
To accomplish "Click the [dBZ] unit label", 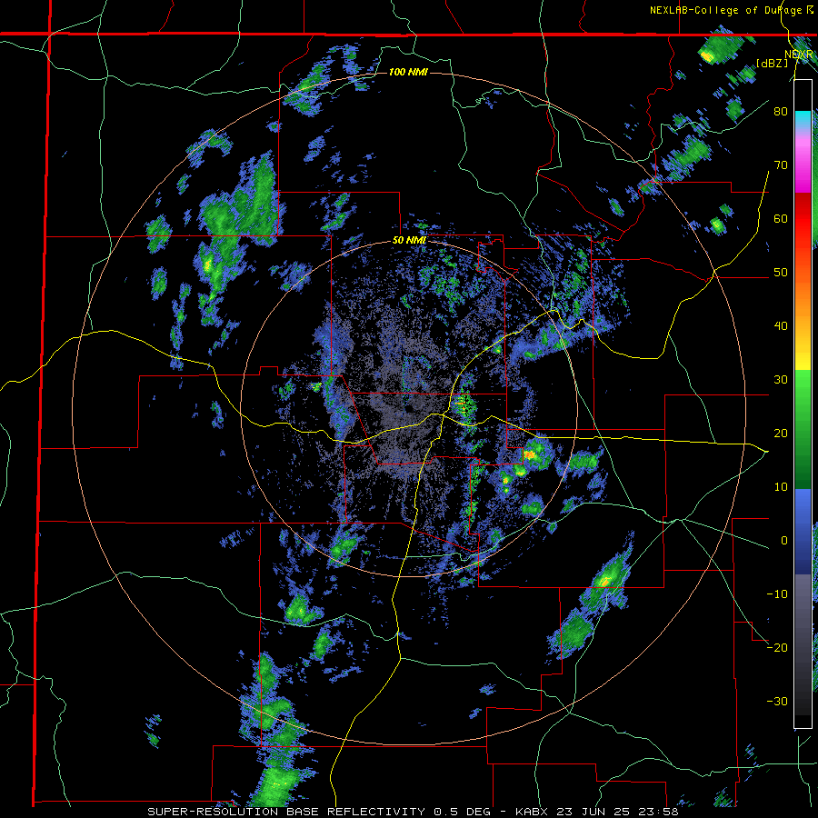I will (x=772, y=64).
